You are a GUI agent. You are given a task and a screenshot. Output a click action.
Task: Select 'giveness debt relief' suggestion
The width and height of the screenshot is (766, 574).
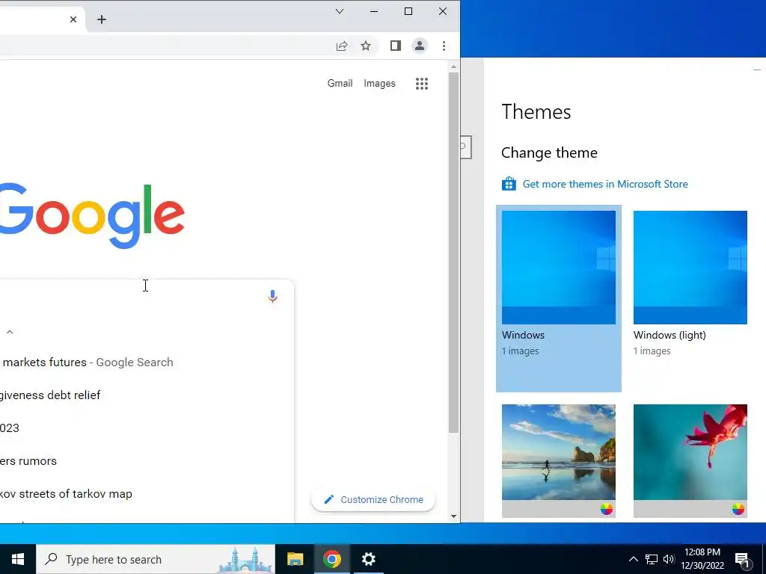pos(147,395)
